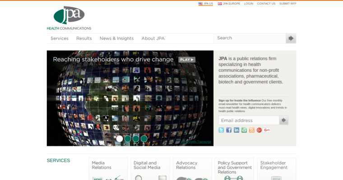The width and height of the screenshot is (343, 180).
Task: Open the Twitter social icon
Action: tap(221, 130)
